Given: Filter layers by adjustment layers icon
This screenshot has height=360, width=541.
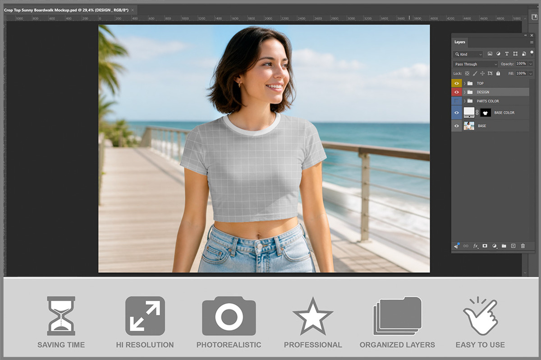Looking at the screenshot, I should (498, 54).
